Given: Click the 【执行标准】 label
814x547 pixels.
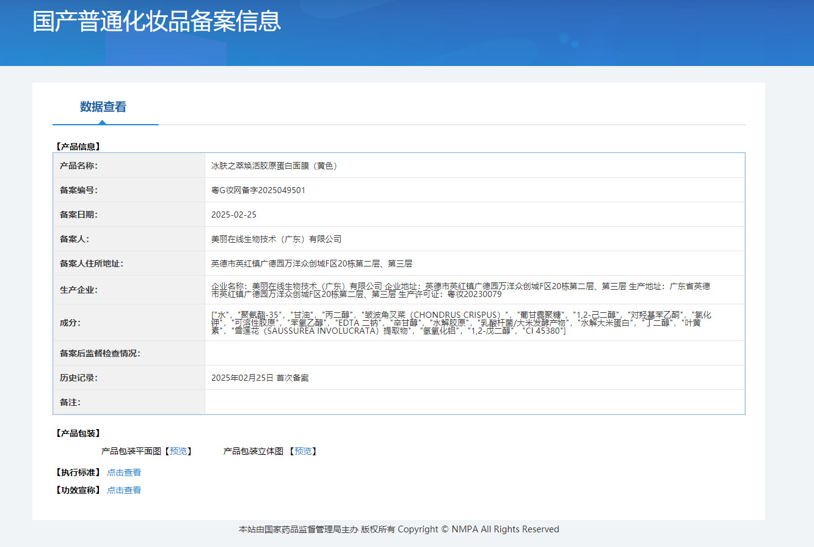Looking at the screenshot, I should point(77,472).
